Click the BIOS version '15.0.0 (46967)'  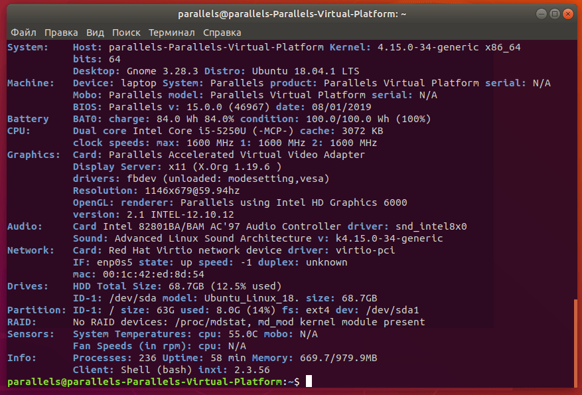[x=228, y=107]
